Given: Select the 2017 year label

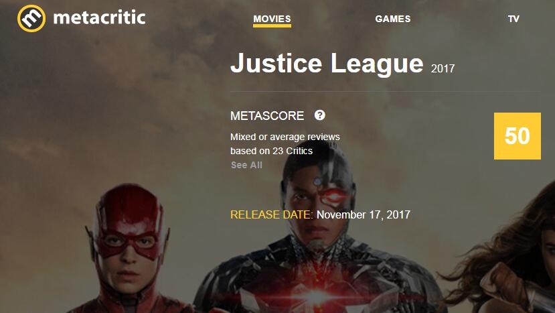Looking at the screenshot, I should coord(443,68).
